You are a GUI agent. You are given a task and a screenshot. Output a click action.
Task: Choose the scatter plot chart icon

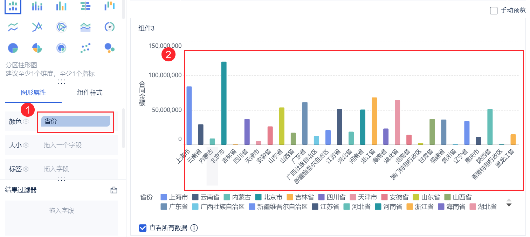tap(85, 48)
